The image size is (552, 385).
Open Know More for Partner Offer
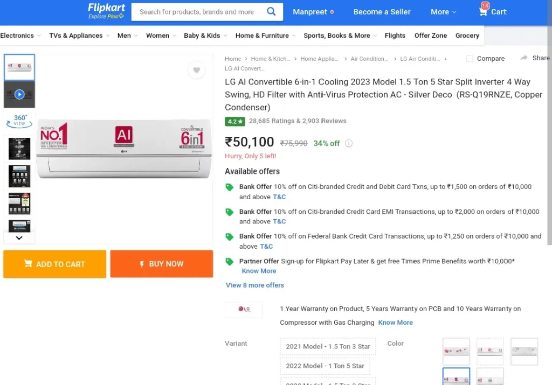point(259,271)
